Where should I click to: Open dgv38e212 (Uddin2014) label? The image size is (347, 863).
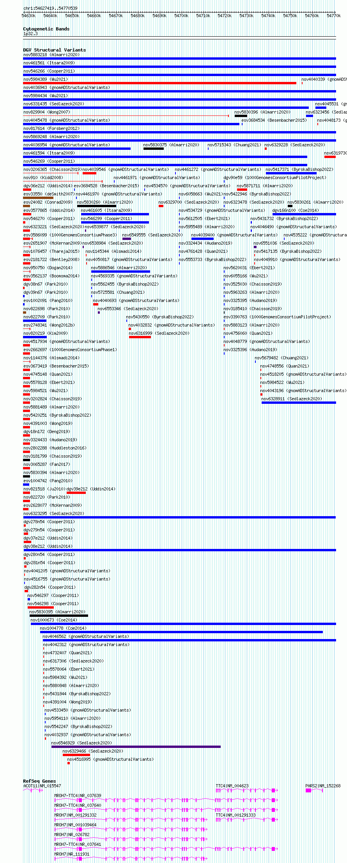click(48, 546)
